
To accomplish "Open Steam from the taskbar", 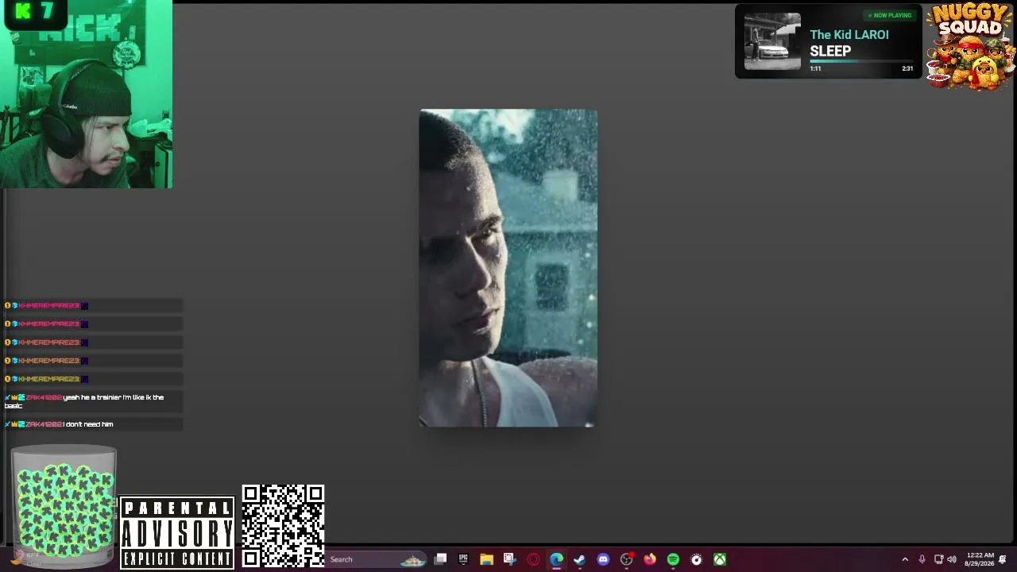I will [579, 559].
